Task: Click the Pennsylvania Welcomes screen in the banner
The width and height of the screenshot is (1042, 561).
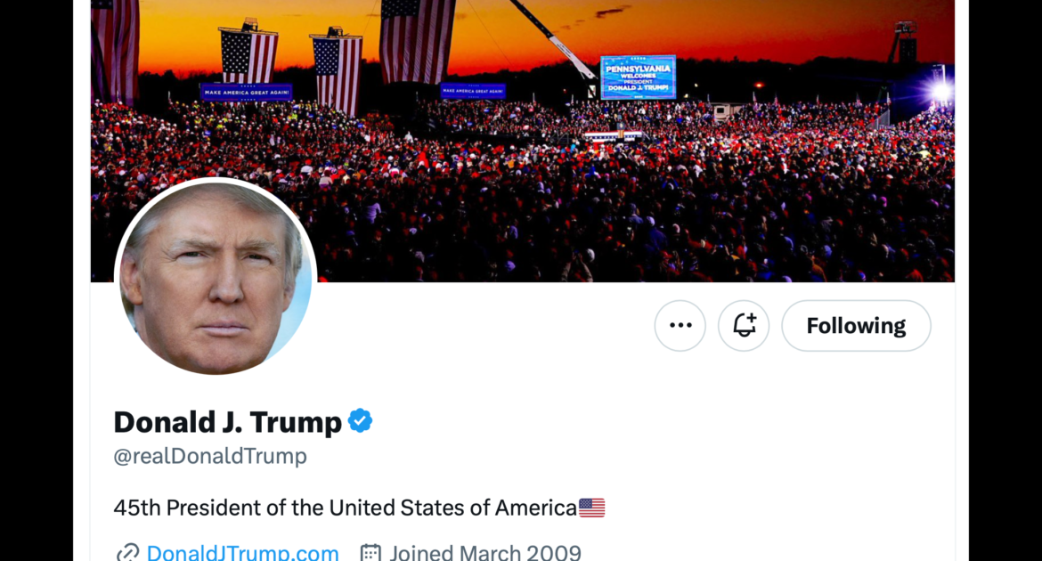Action: pos(638,77)
